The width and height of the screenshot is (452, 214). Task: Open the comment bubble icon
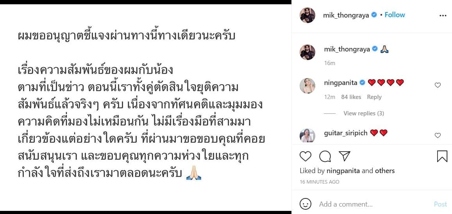click(x=325, y=156)
